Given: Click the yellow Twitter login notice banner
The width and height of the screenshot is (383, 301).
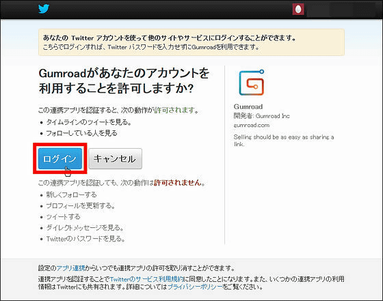Looking at the screenshot, I should pos(191,42).
